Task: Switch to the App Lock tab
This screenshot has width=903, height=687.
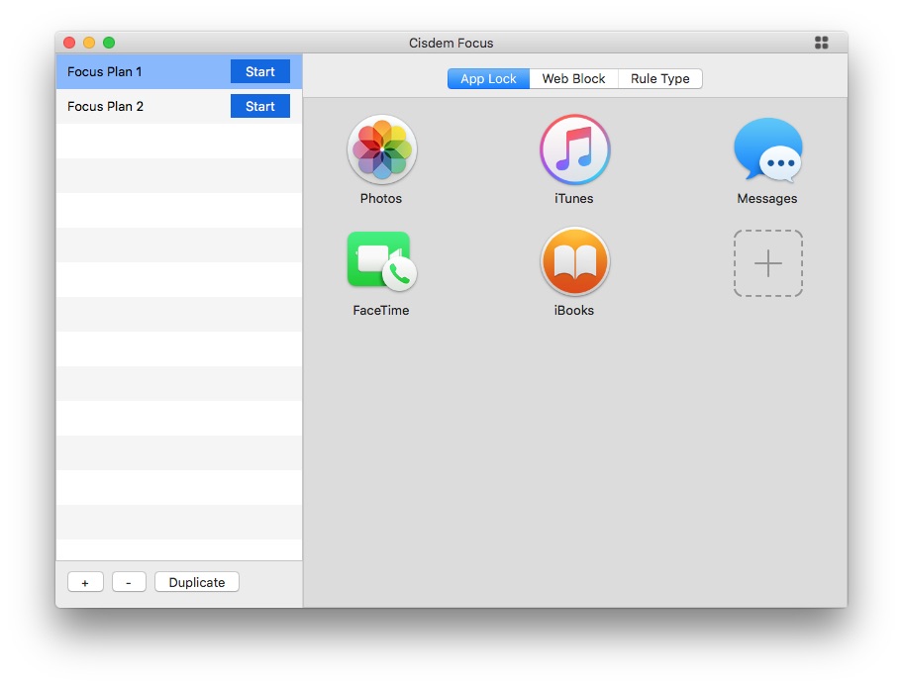Action: coord(488,79)
